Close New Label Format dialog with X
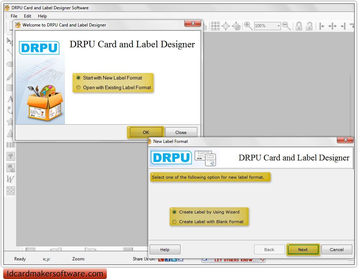Viewport: 358px width, 279px height. click(345, 140)
